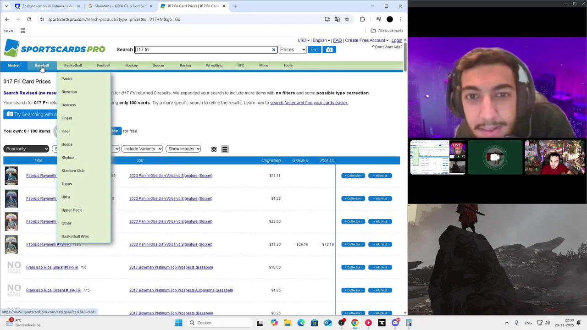Image resolution: width=587 pixels, height=330 pixels.
Task: Select Upper Deck in the Baseball submenu
Action: (x=72, y=210)
